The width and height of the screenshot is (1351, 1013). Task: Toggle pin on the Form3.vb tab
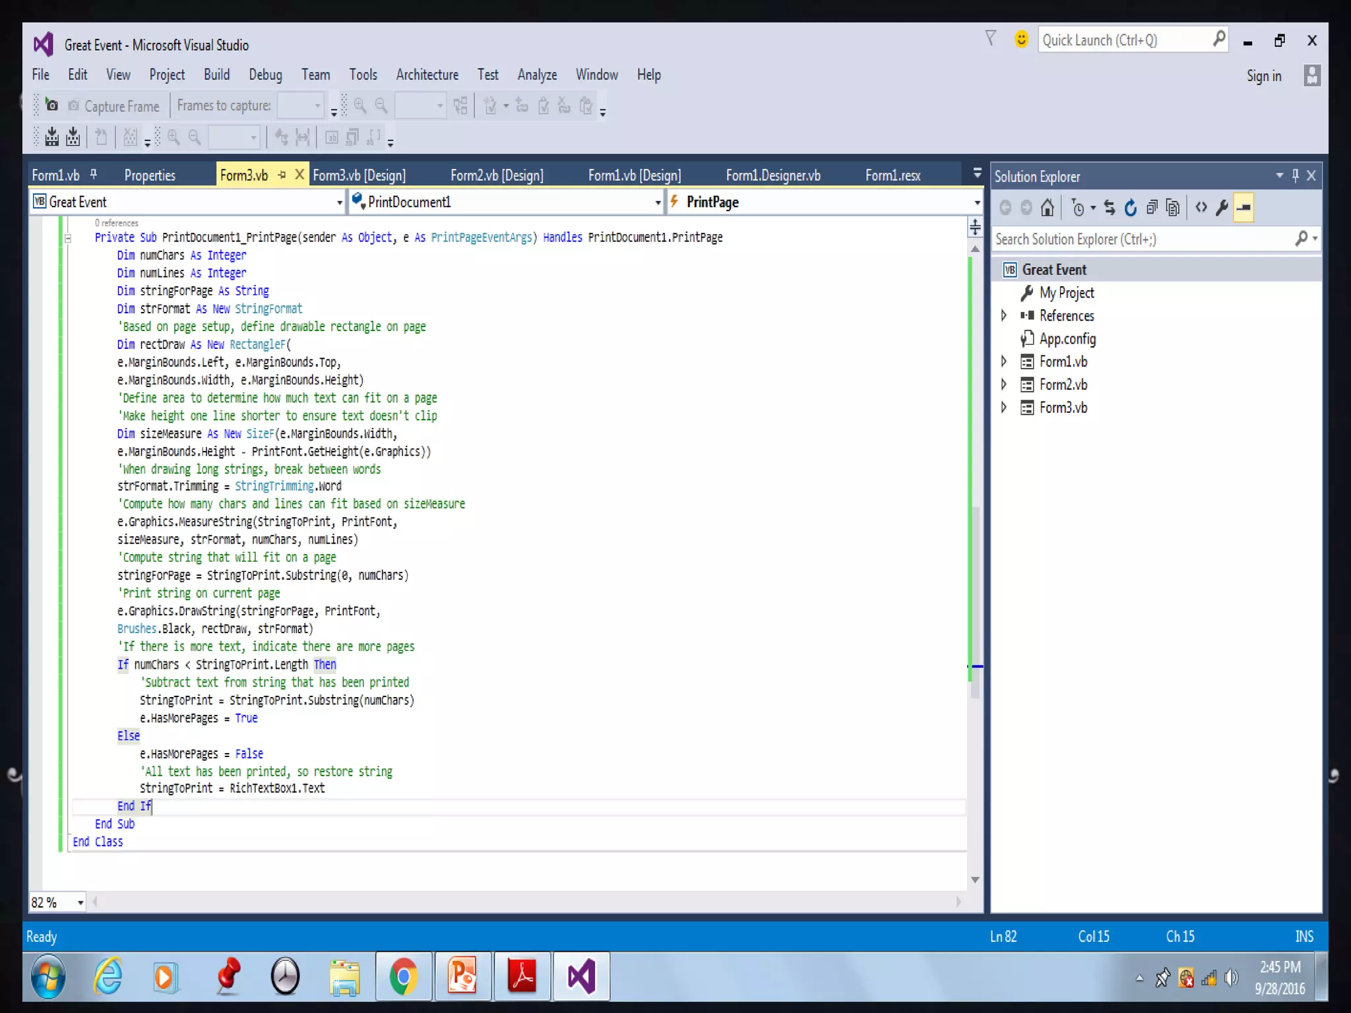point(282,175)
